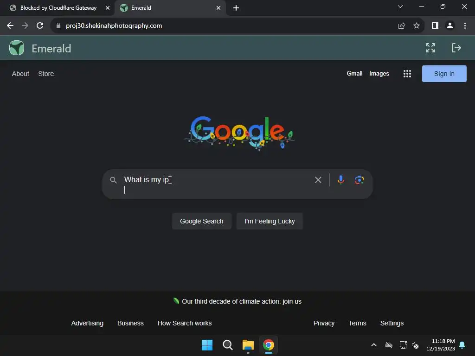
Task: Open the Gmail link
Action: point(354,74)
